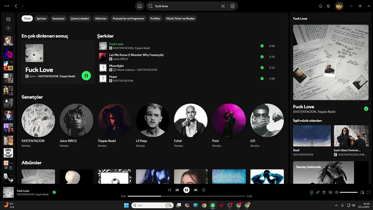Open Ezhel artist card
Viewport: 373px width, 210px height.
191,125
